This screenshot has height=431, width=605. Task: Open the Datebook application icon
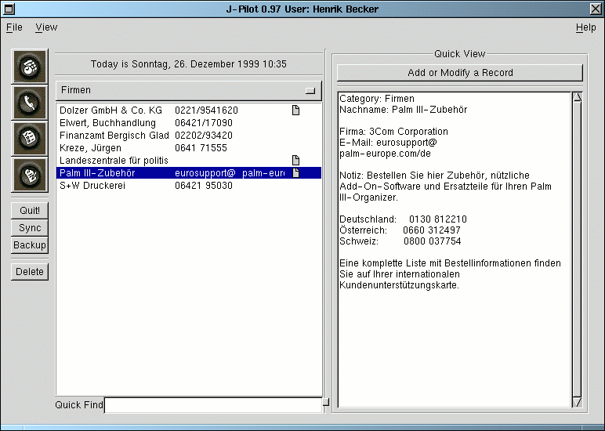tap(30, 67)
